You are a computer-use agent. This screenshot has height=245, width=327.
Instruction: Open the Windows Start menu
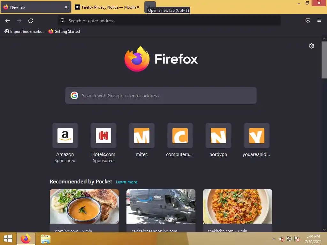(x=8, y=239)
